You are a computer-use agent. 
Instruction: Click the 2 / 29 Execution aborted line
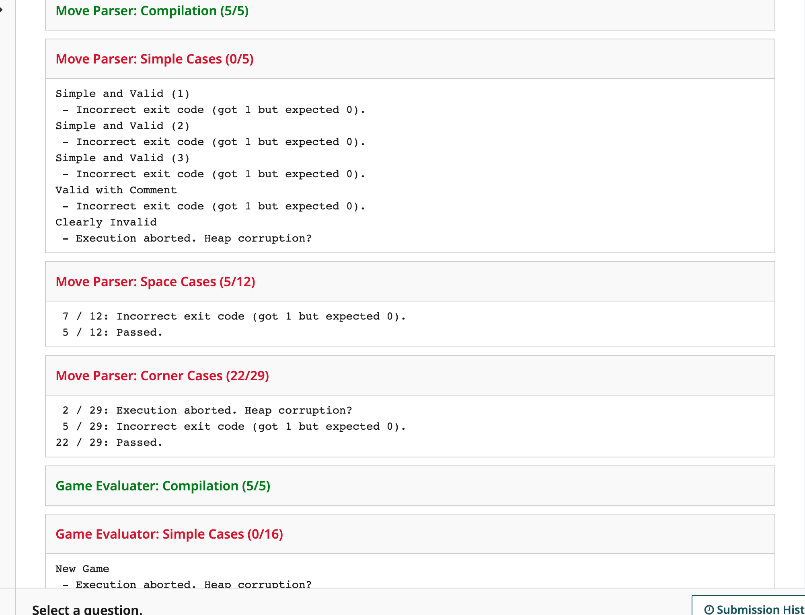[x=207, y=410]
